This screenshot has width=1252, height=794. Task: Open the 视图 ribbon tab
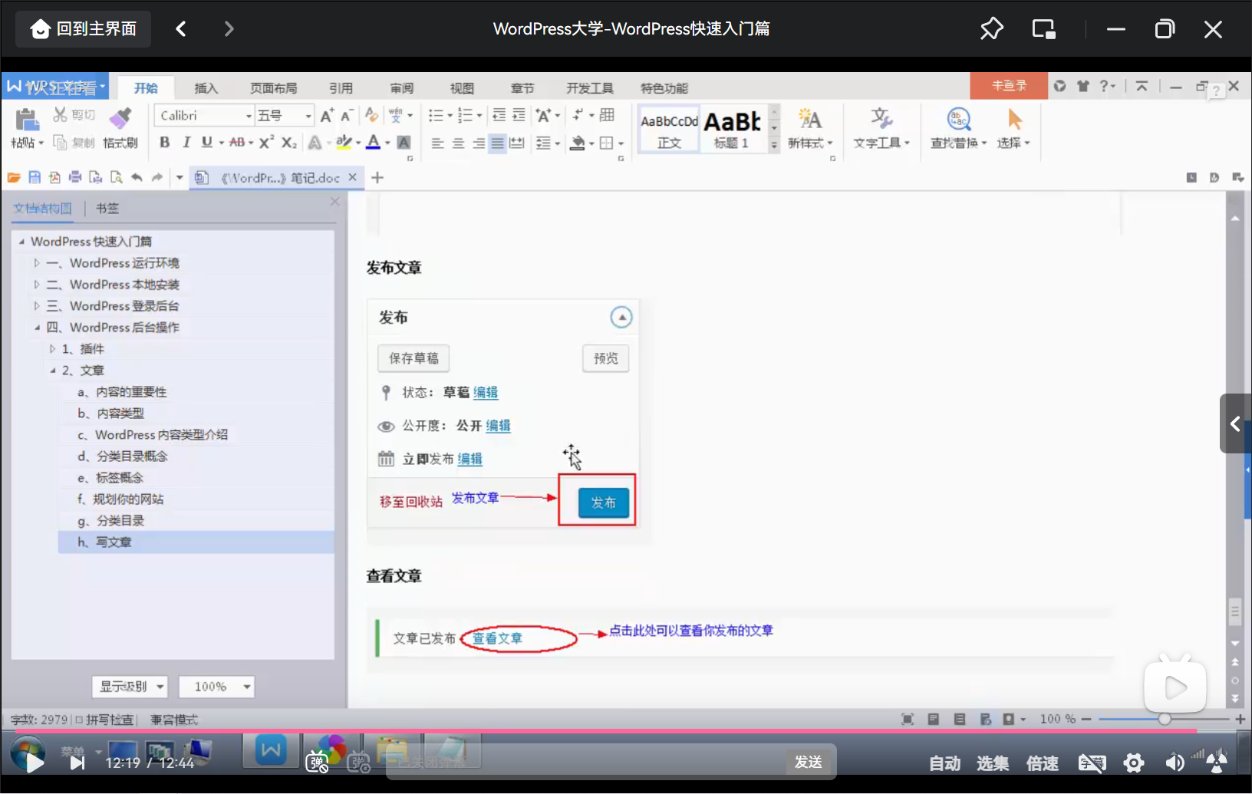pos(462,87)
